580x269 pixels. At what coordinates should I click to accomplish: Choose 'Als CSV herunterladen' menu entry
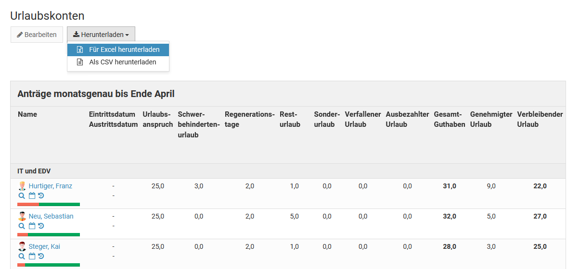[122, 62]
